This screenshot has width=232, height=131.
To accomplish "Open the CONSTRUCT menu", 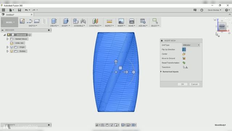I will click(x=95, y=26).
